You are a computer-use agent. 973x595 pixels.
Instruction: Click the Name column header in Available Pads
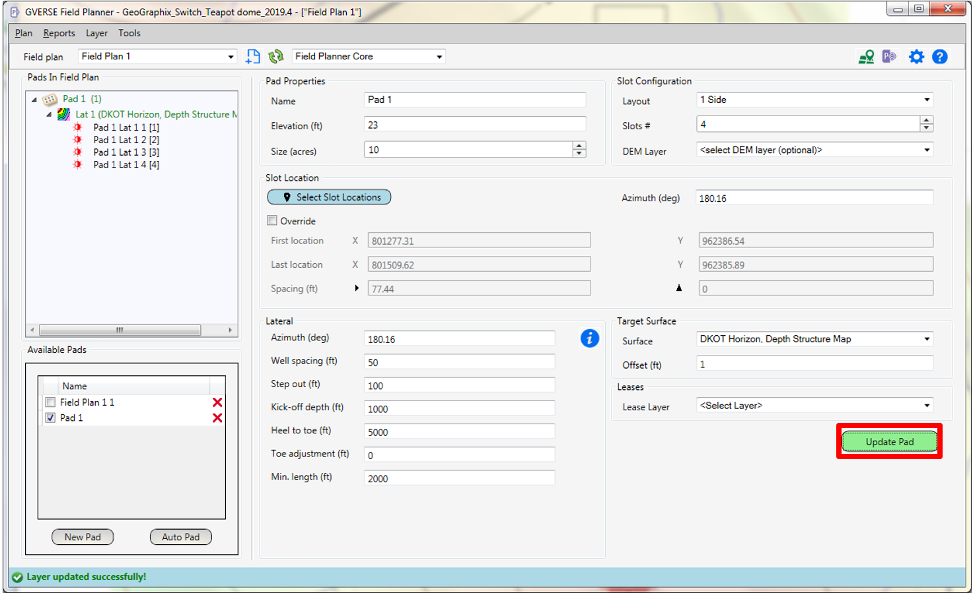coord(74,386)
